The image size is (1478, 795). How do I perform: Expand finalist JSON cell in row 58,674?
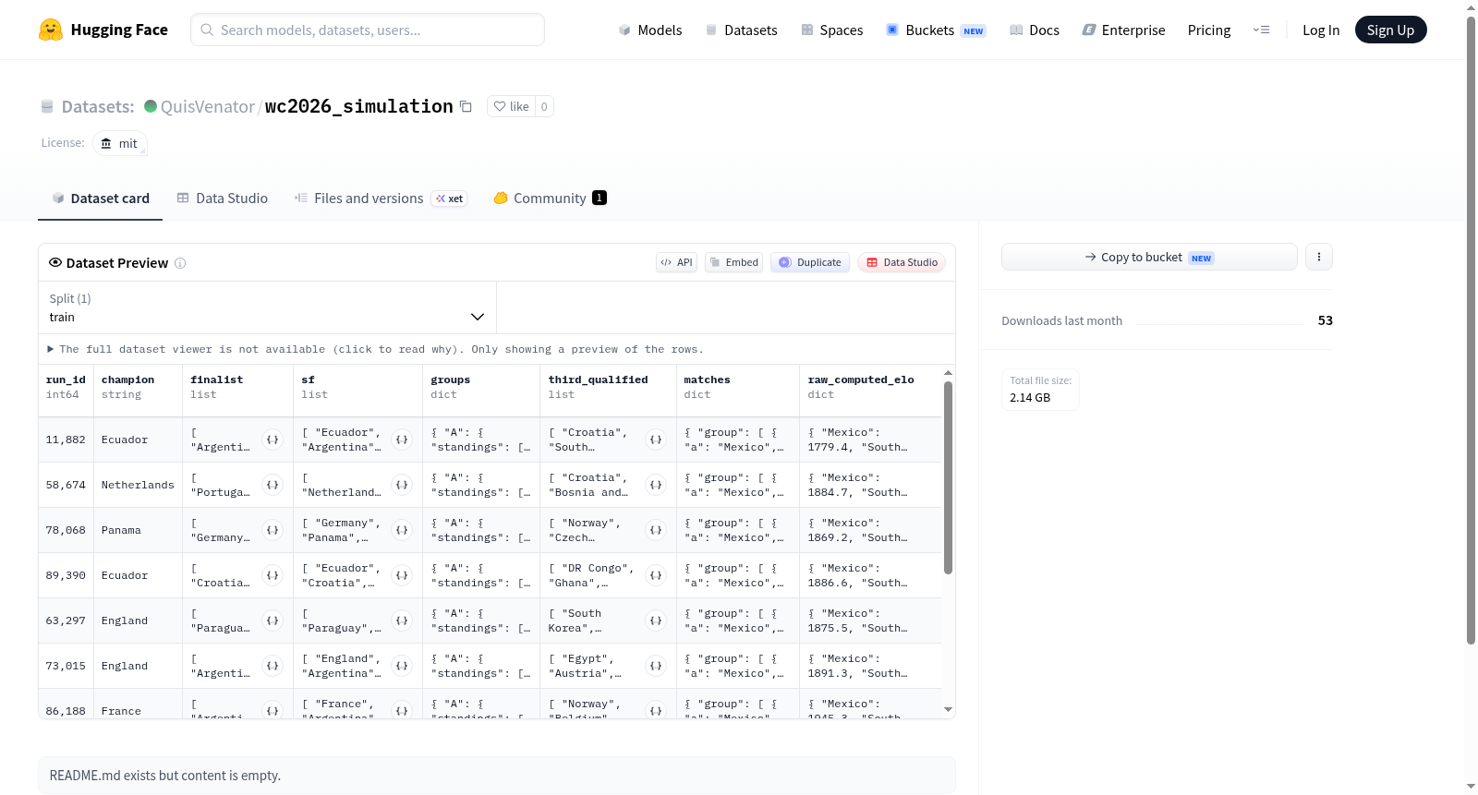pos(273,485)
